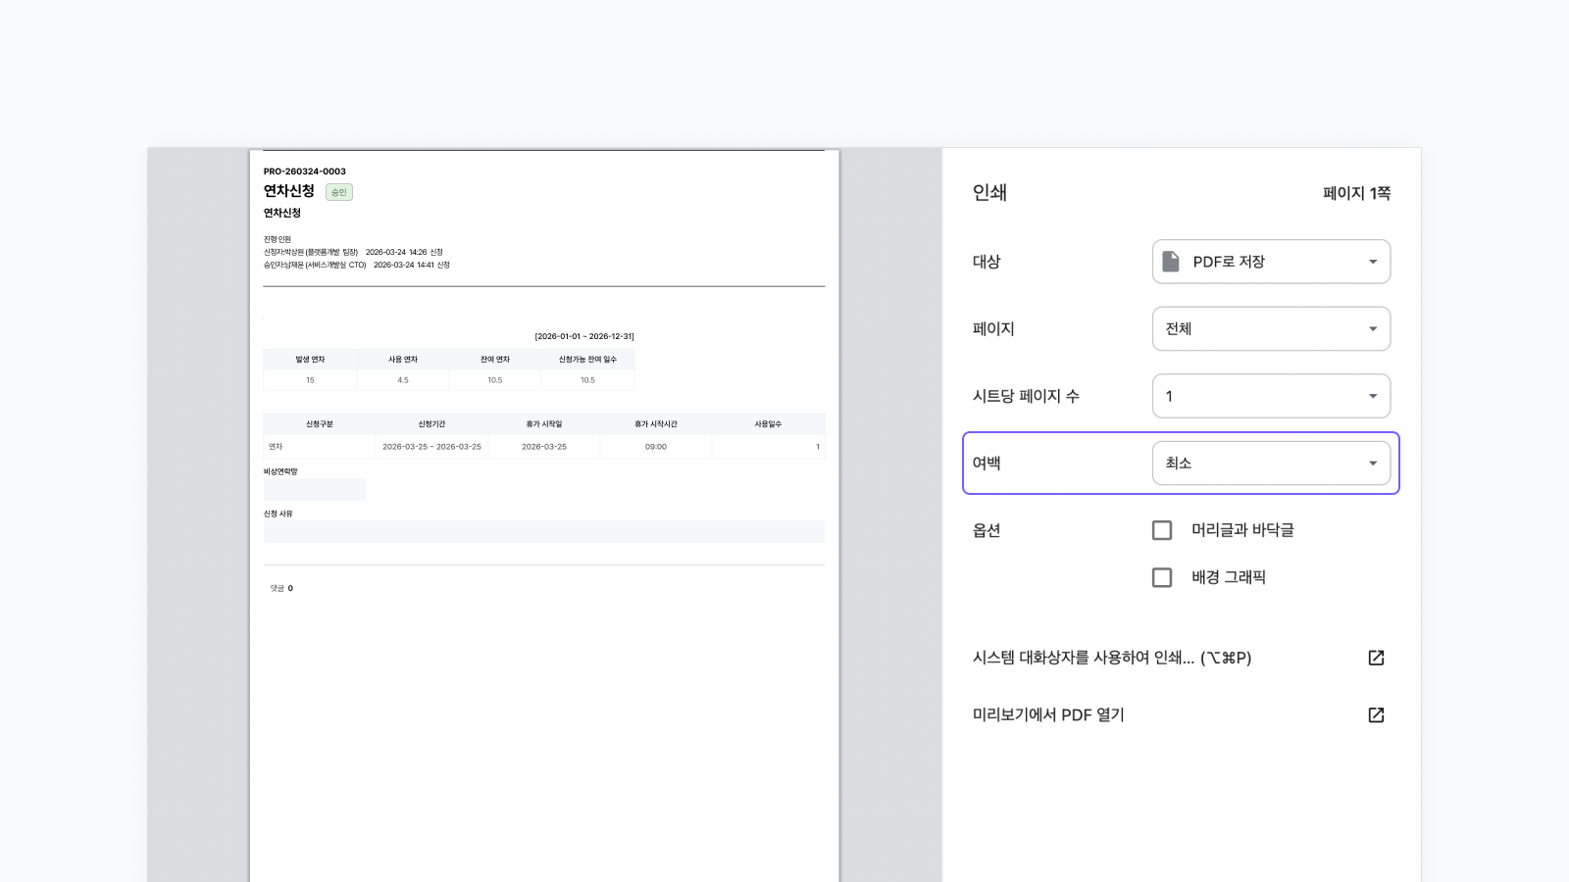
Task: Click the 발생 연차 value 15
Action: click(310, 380)
